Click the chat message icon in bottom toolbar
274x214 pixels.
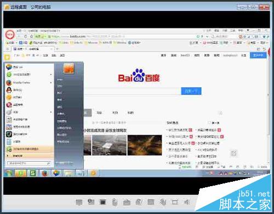tap(79, 202)
